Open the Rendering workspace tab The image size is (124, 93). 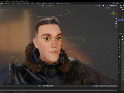tap(44, 4)
